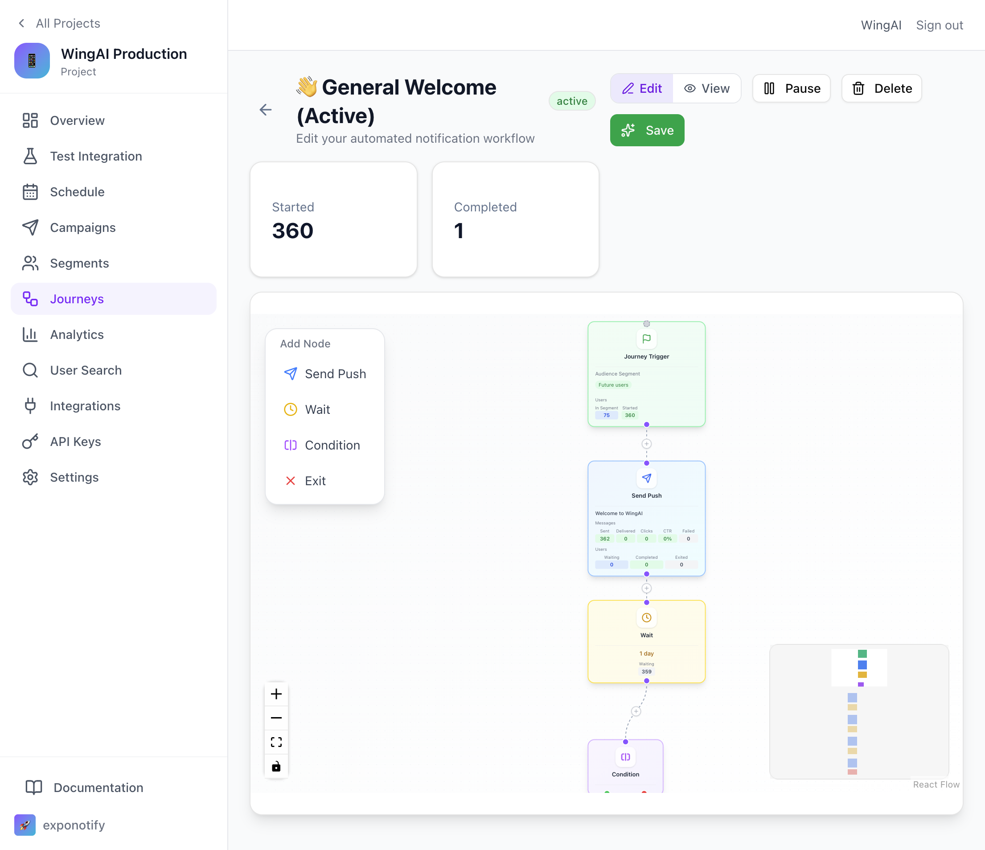Click the zoom out minus control
Viewport: 985px width, 850px height.
276,718
